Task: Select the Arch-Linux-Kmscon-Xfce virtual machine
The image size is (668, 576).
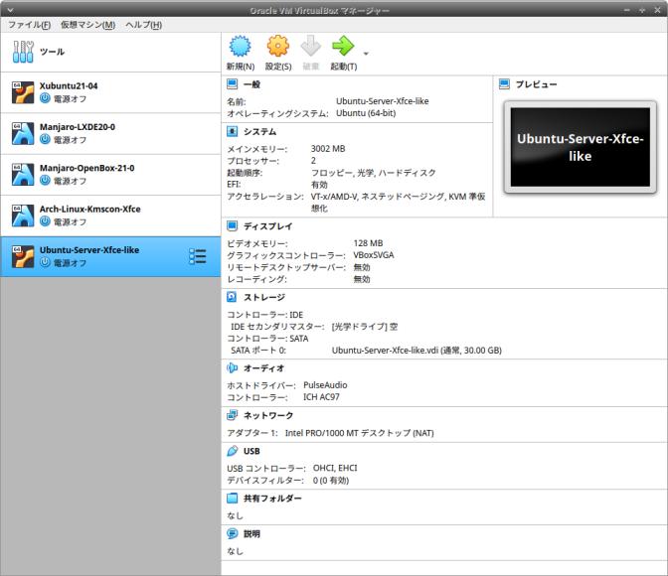Action: coord(110,216)
